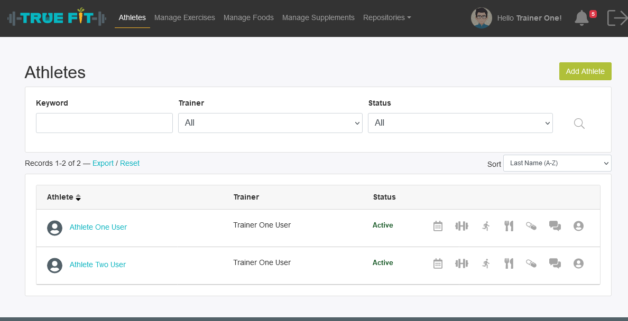Open running activity icon for Athlete Two User

pos(486,263)
